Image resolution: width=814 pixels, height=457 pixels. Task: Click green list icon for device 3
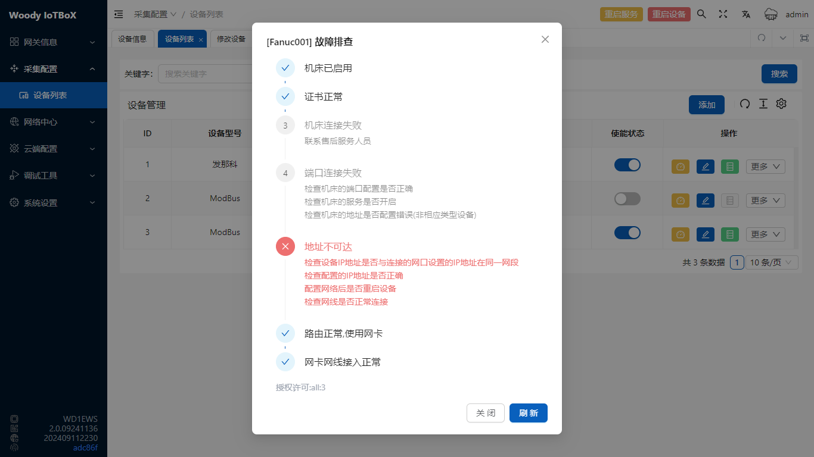click(x=729, y=234)
